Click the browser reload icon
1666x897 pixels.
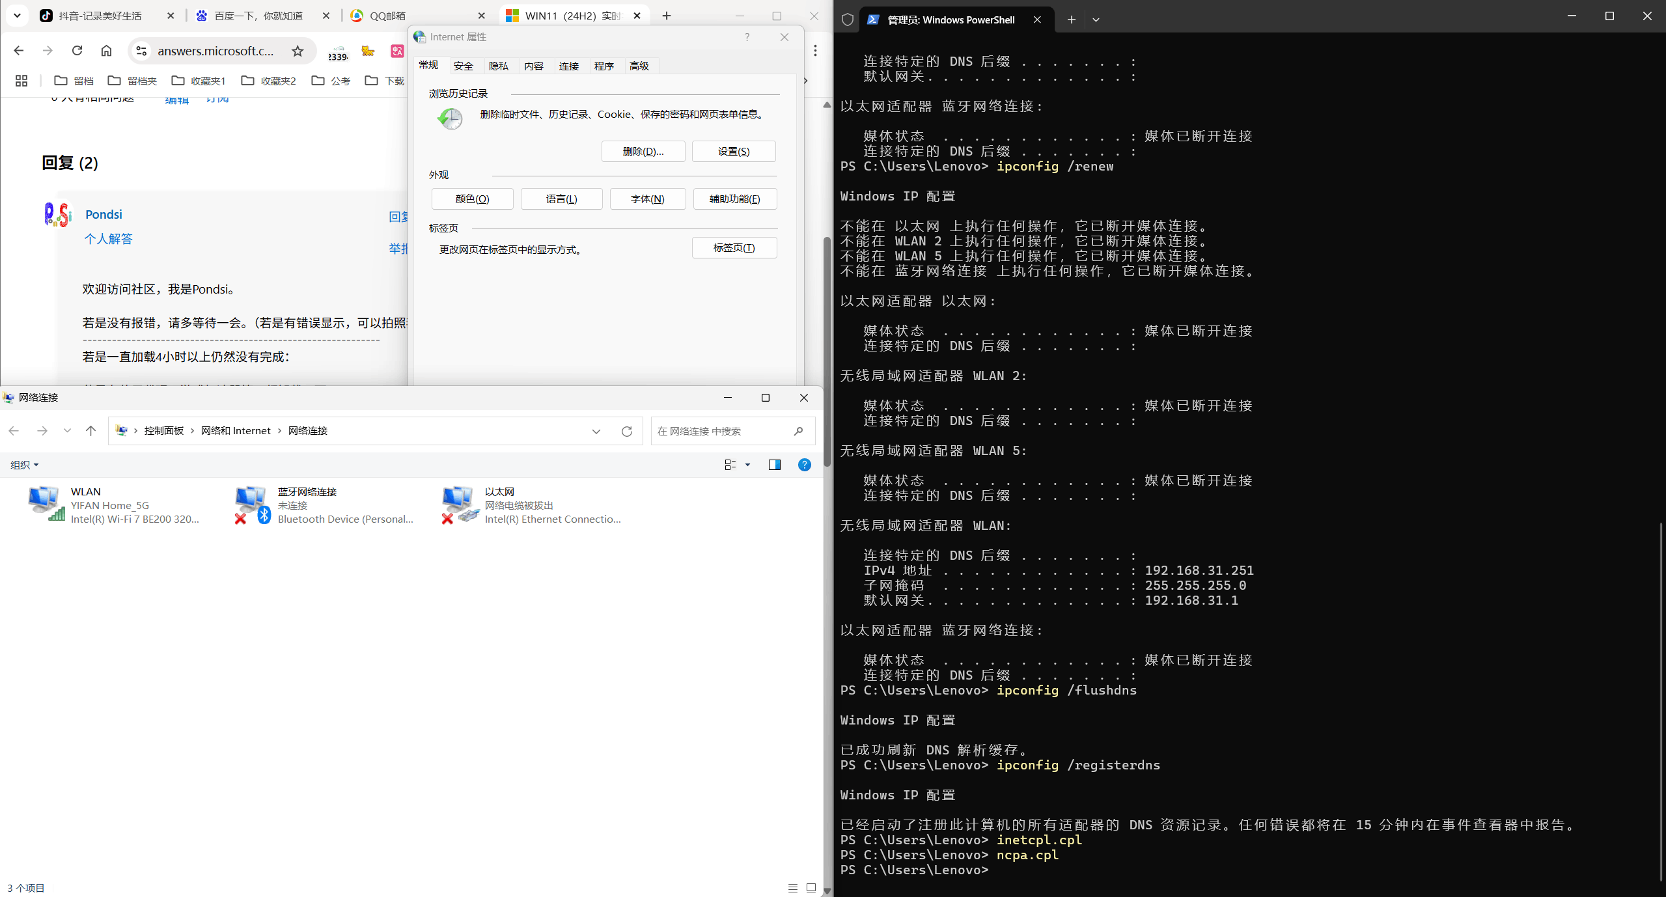tap(77, 51)
